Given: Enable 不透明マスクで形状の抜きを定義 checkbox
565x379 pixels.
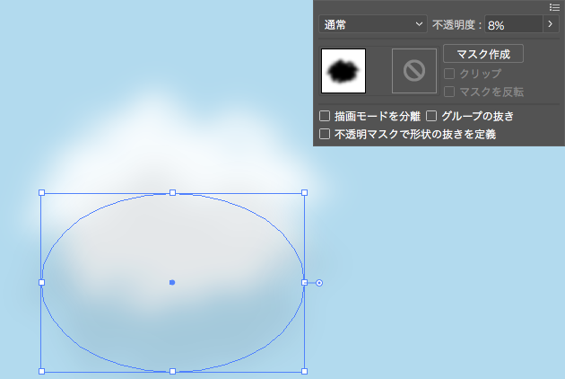Looking at the screenshot, I should [x=325, y=135].
